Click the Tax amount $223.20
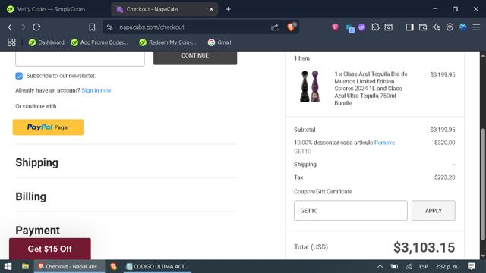486x273 pixels. pos(444,177)
